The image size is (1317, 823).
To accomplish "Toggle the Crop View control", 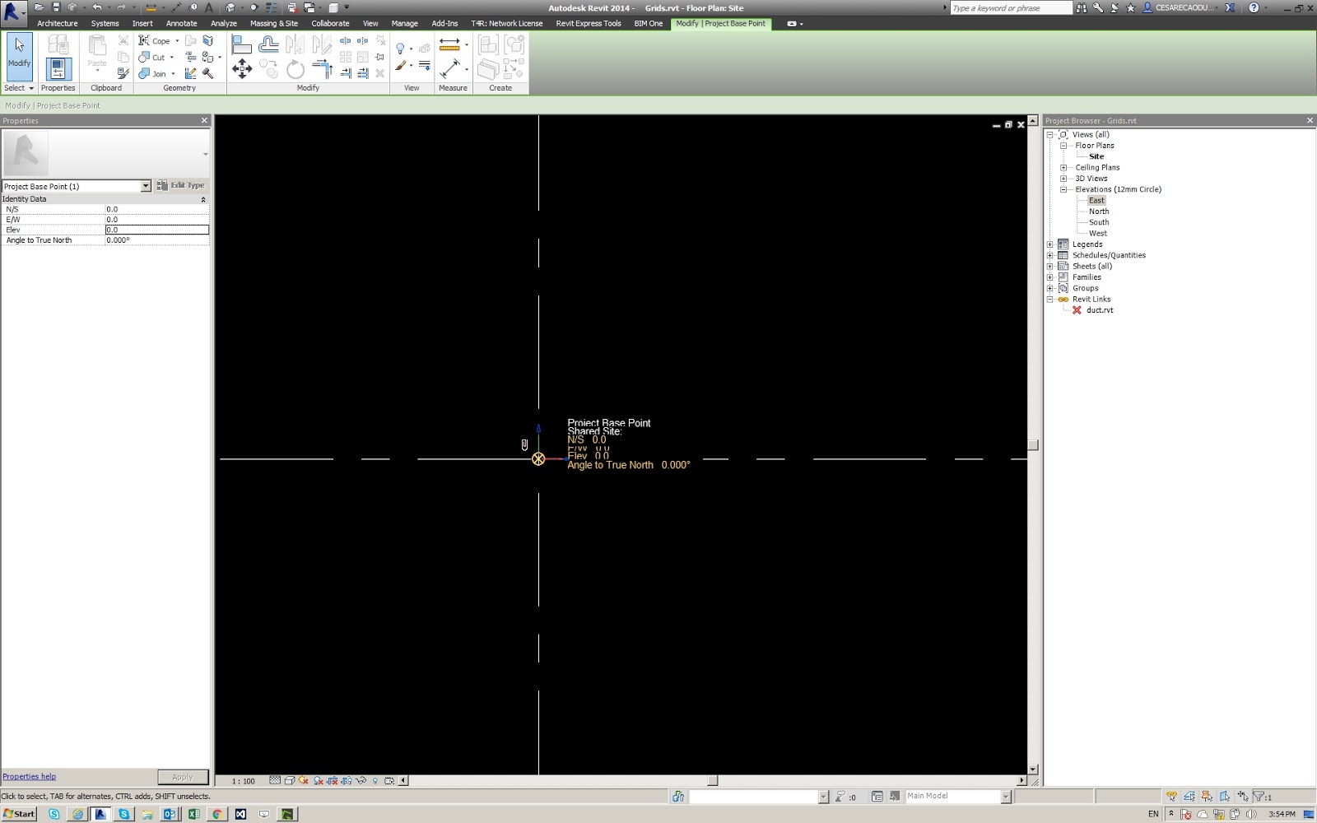I will click(x=332, y=780).
